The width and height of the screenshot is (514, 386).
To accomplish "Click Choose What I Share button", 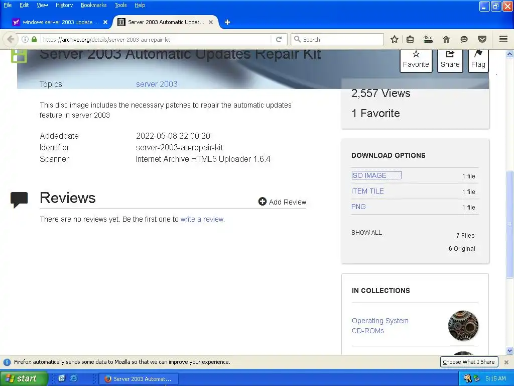I will click(469, 362).
